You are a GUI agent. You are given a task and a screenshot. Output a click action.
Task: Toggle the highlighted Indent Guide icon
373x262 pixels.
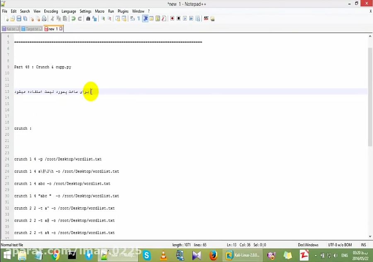tap(145, 19)
